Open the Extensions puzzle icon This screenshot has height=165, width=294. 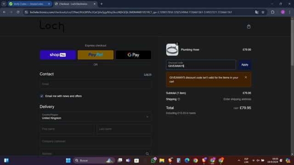click(272, 12)
